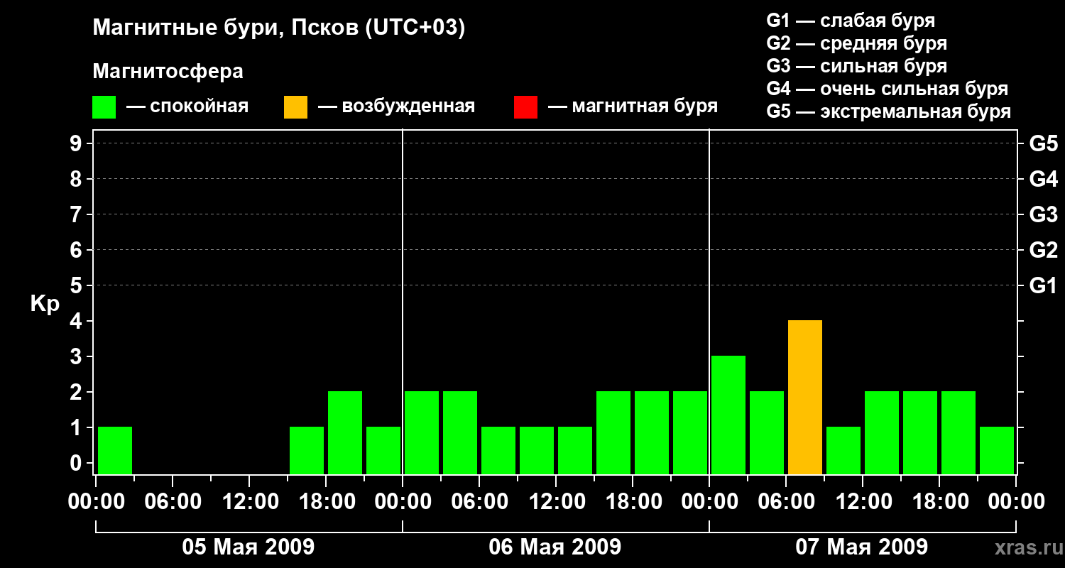
Task: Click the '12:00' time label for 07 Мая
Action: point(863,502)
